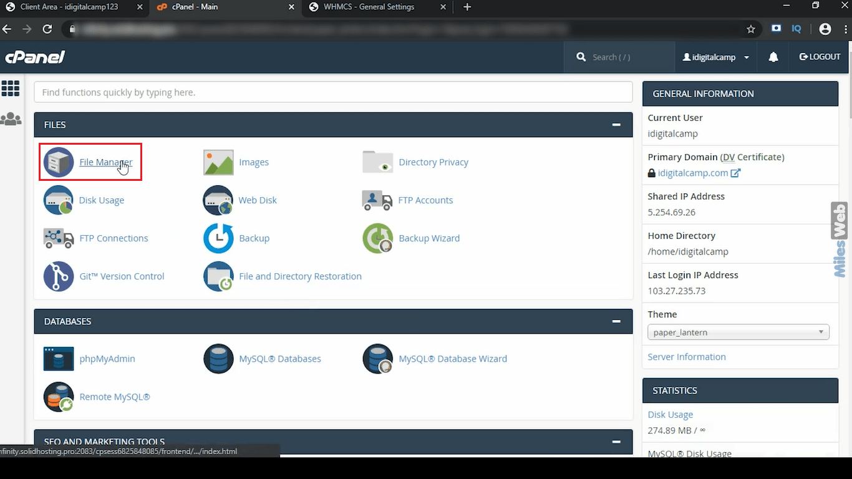Click the Git Version Control label
This screenshot has width=852, height=479.
pyautogui.click(x=122, y=276)
